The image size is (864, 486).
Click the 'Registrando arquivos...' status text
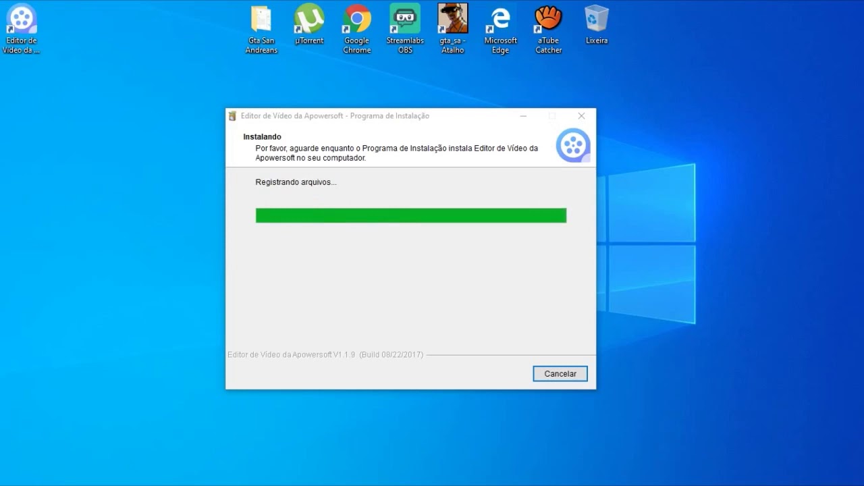click(296, 182)
